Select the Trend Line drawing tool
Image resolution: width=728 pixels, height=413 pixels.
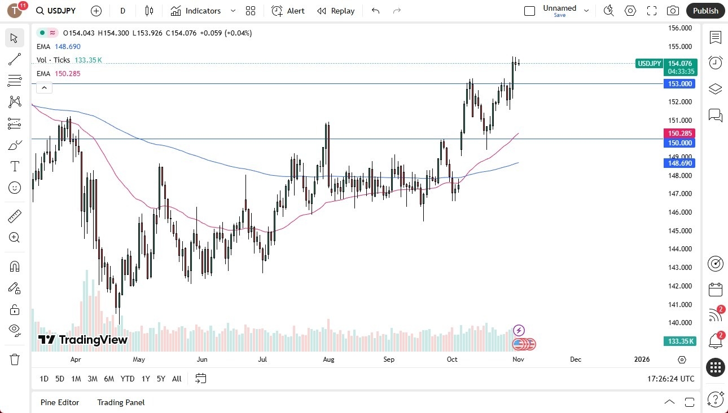coord(14,59)
